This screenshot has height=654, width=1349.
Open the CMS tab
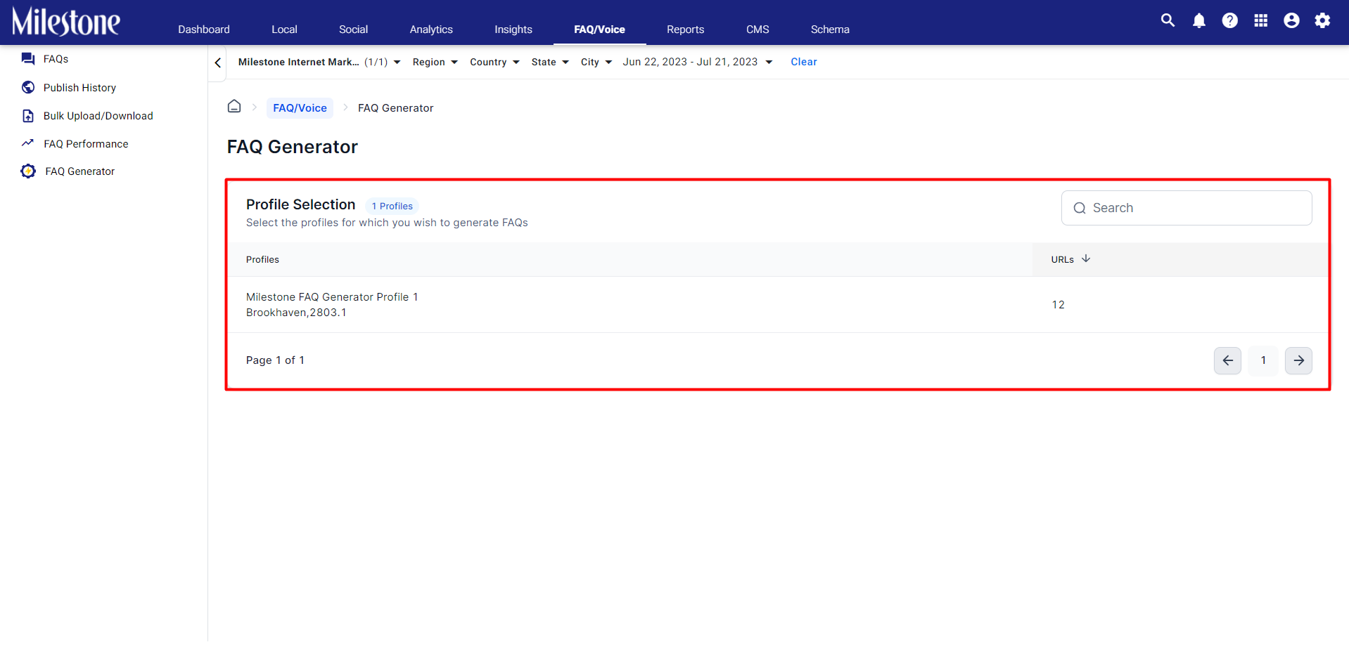pyautogui.click(x=757, y=30)
